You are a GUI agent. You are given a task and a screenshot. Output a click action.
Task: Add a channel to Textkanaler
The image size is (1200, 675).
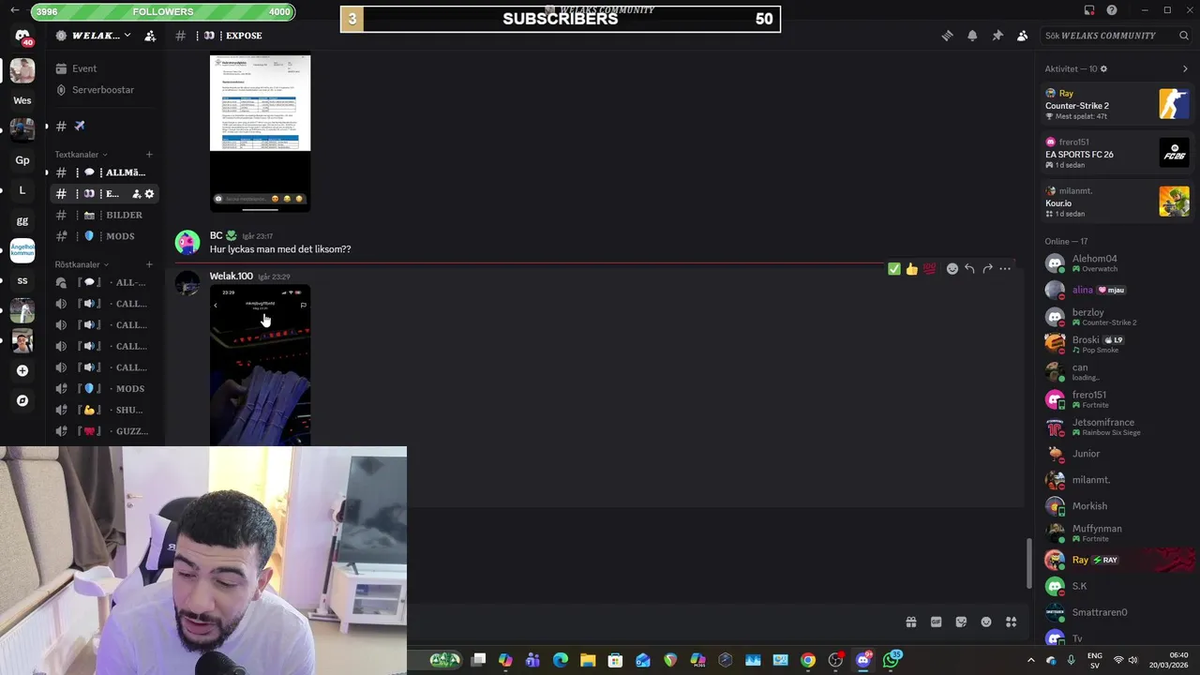tap(149, 155)
